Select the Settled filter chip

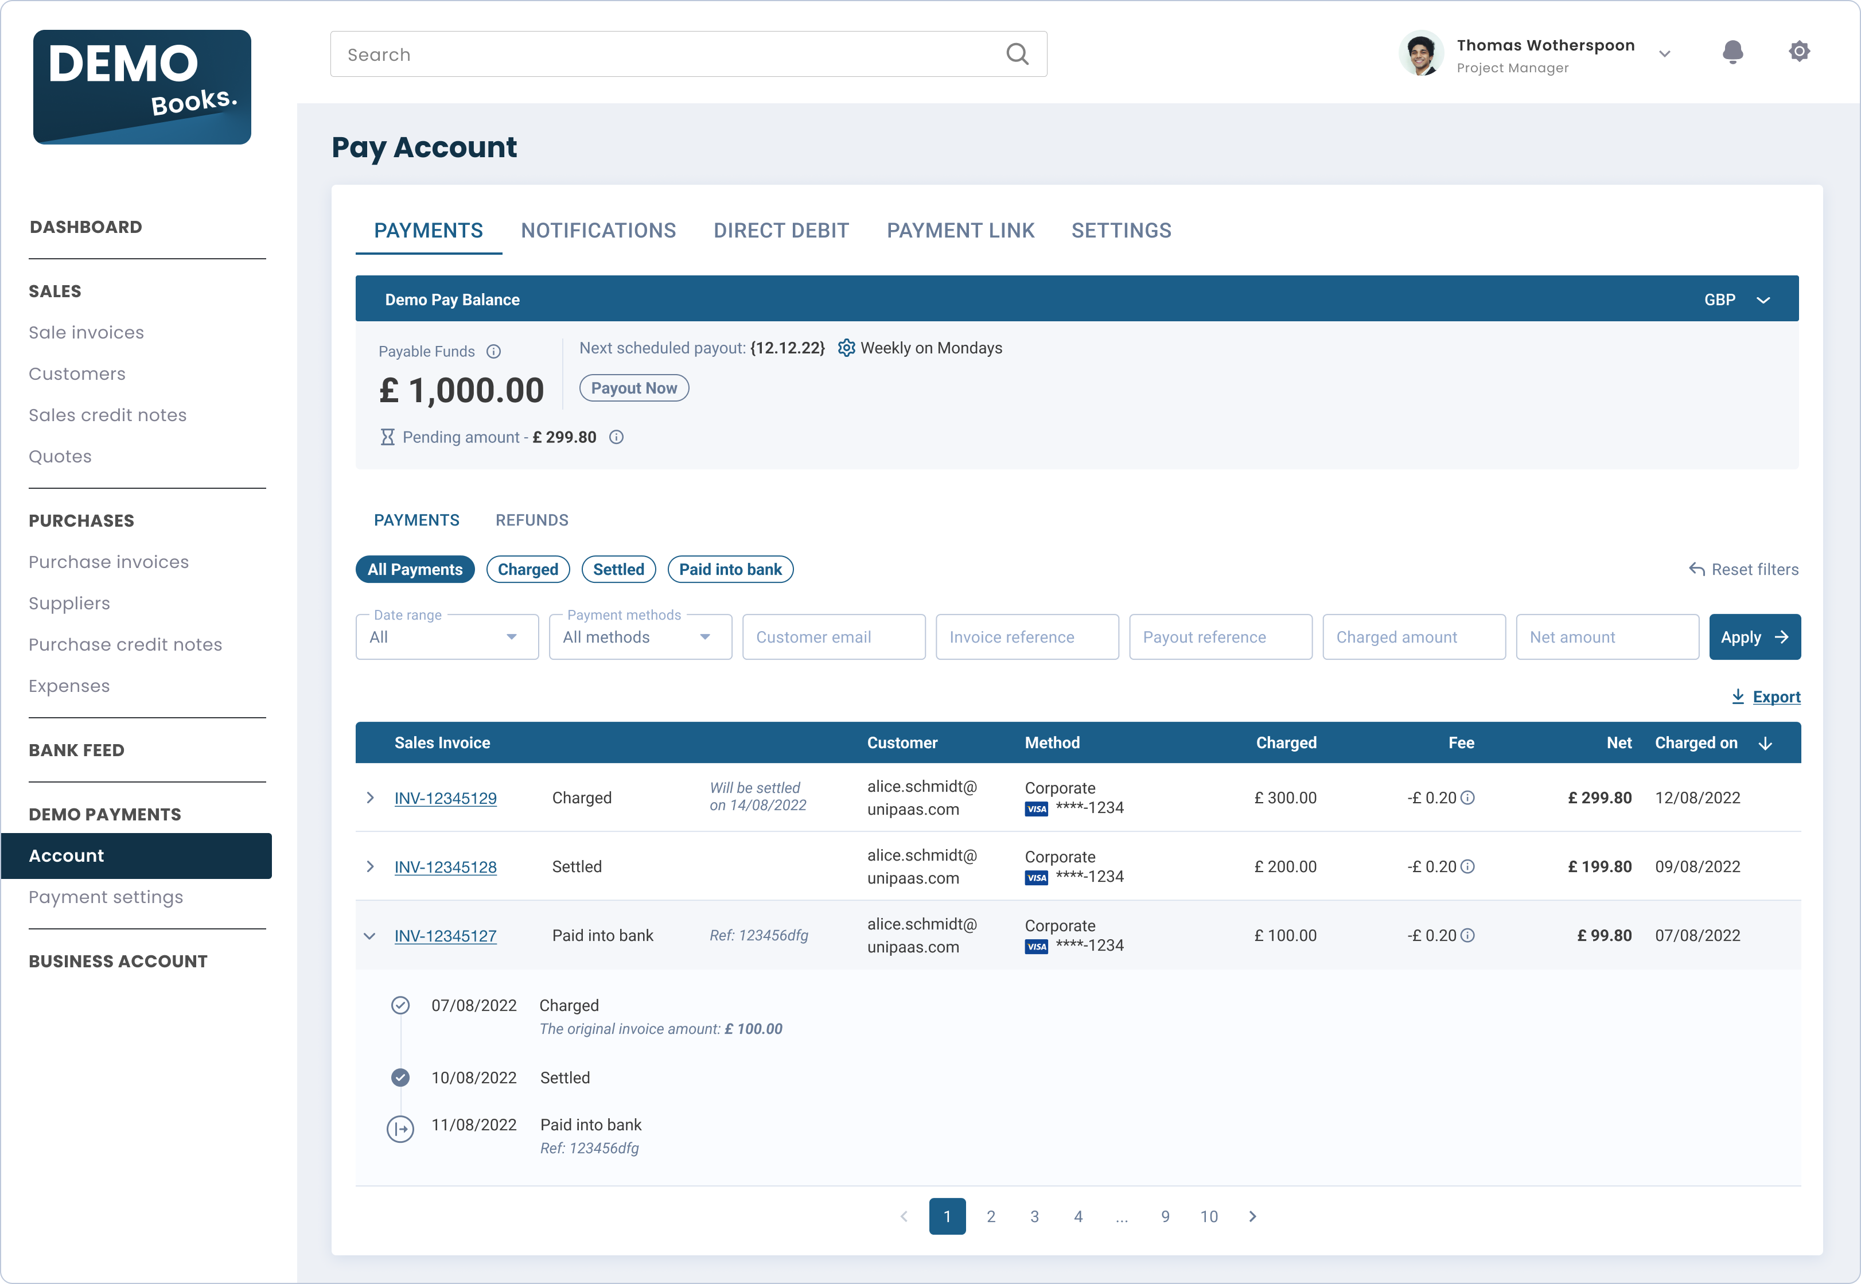point(618,570)
